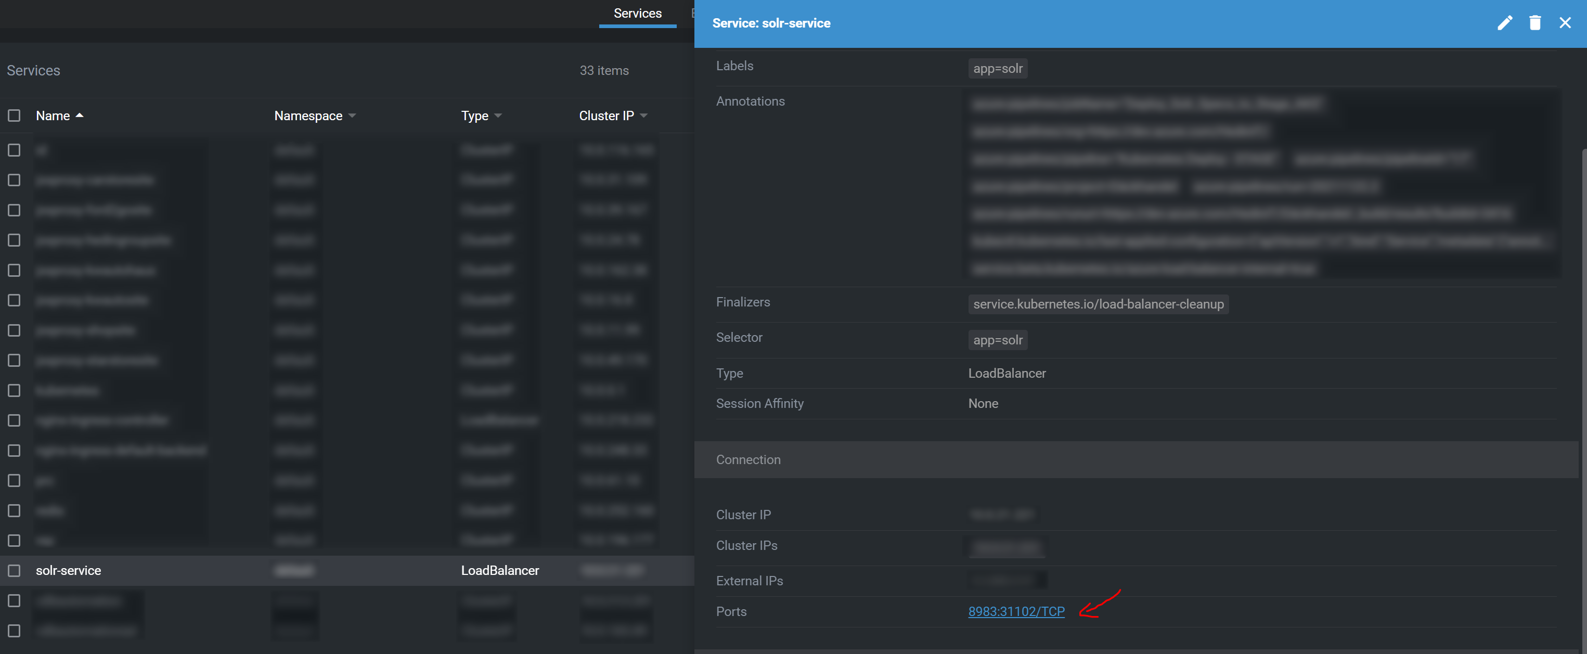The height and width of the screenshot is (654, 1587).
Task: Click the Connection section header
Action: point(748,459)
